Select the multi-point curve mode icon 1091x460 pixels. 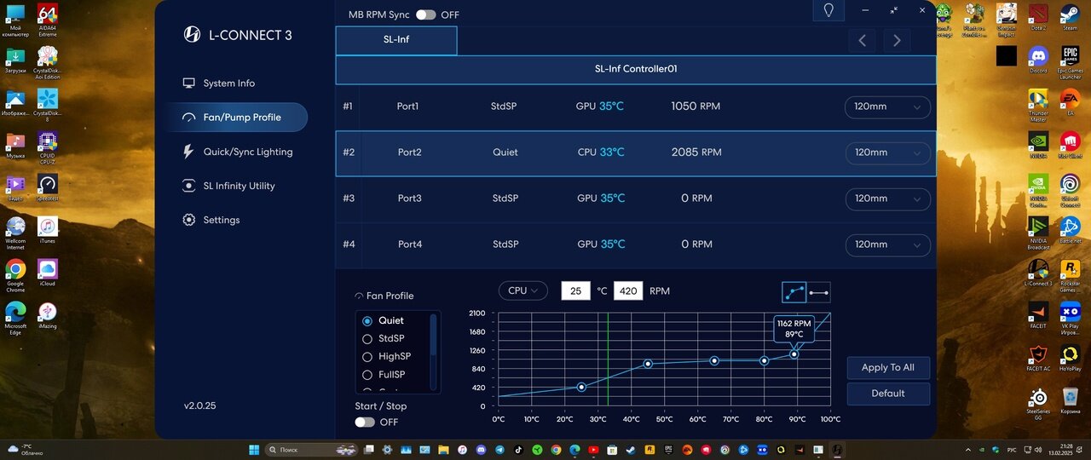(x=794, y=292)
